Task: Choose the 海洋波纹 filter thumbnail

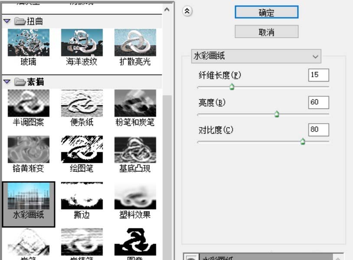Action: tap(82, 43)
